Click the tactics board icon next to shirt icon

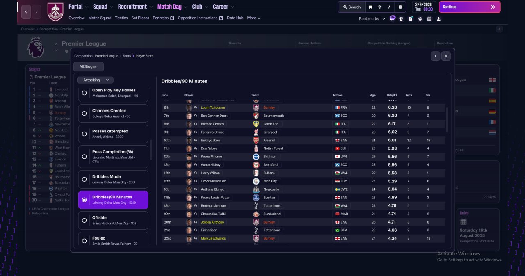tap(411, 18)
